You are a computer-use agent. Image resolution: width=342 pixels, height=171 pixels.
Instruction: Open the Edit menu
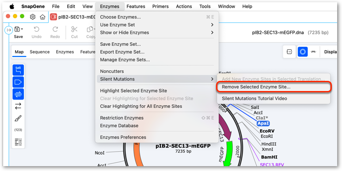(x=71, y=7)
